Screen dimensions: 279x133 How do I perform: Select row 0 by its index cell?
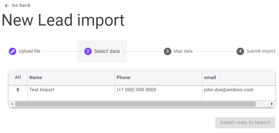18,90
